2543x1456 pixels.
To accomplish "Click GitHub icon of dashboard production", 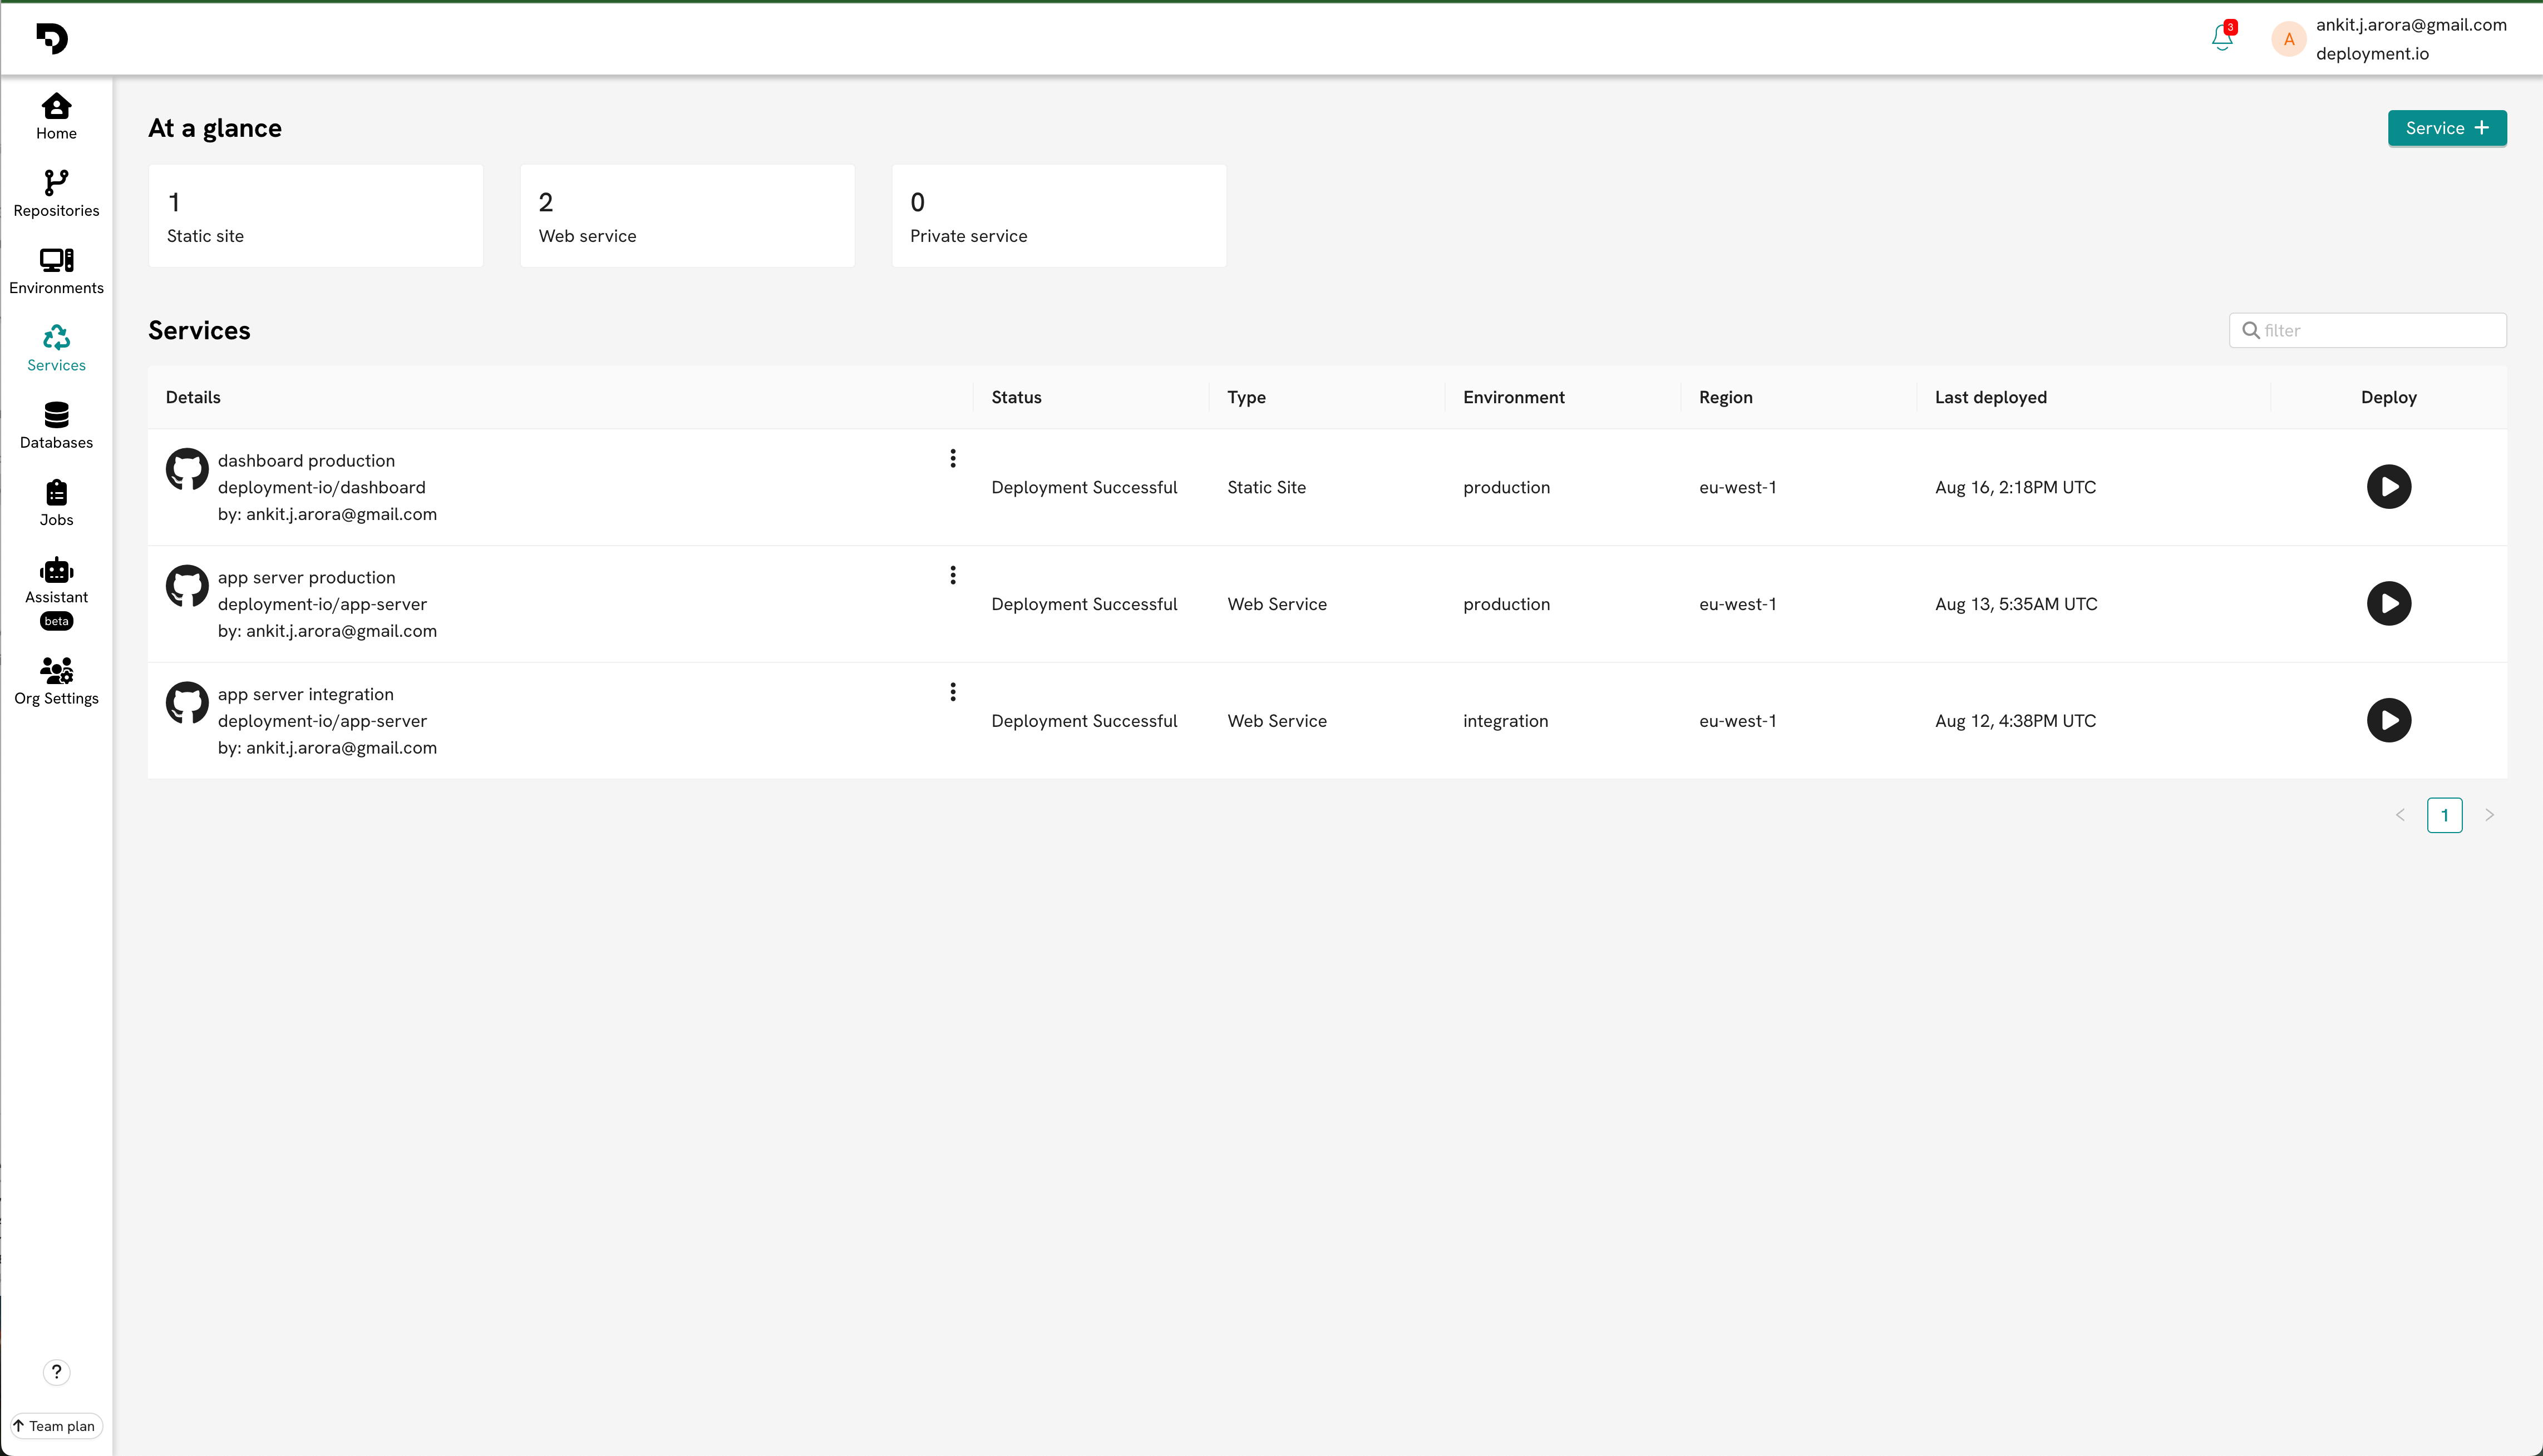I will (x=187, y=469).
